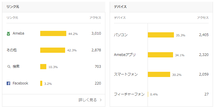
Task: Click the magnifier icon beside 検索
Action: [9, 67]
